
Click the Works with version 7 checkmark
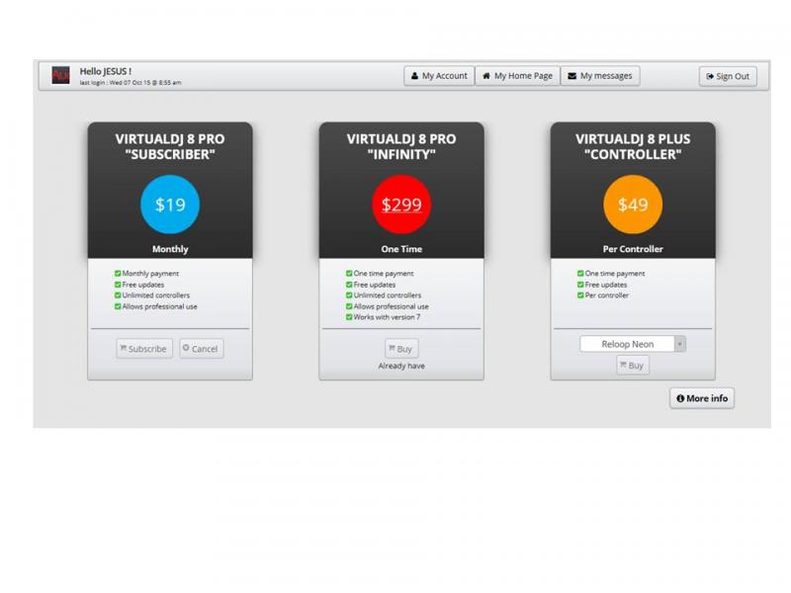click(349, 317)
